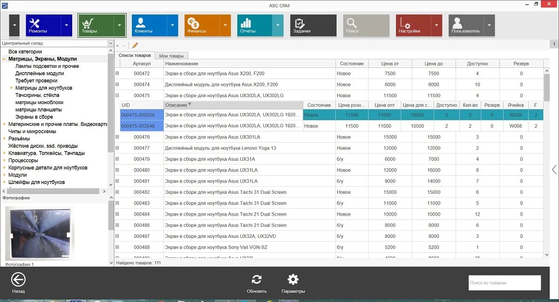Switch to Мои товары tab

coord(171,56)
